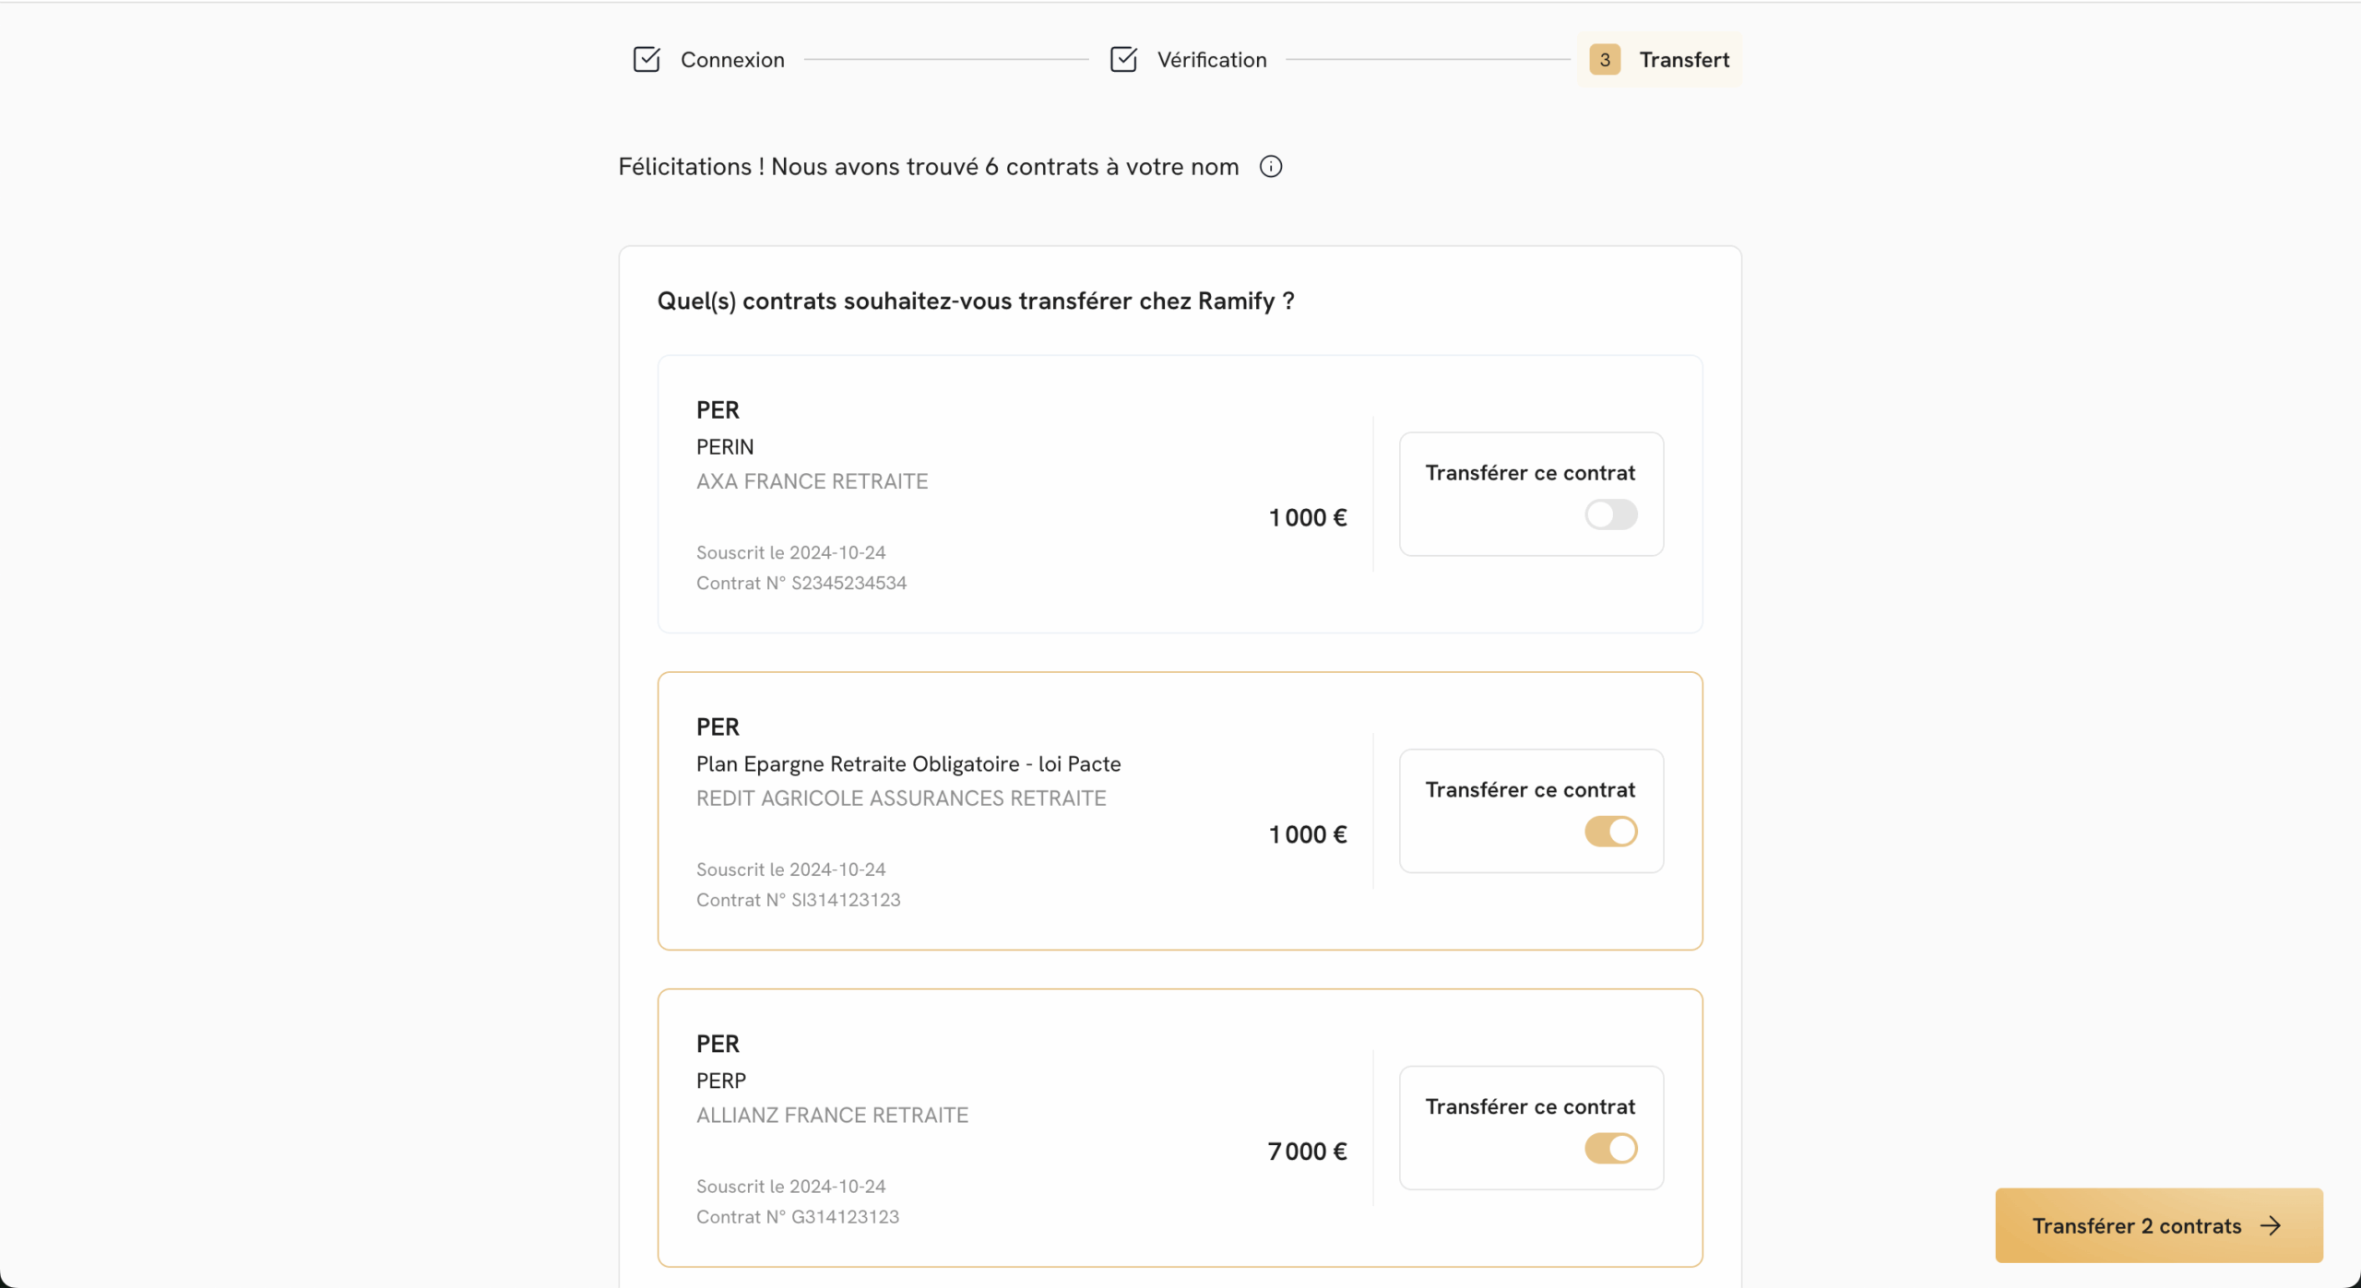Click the Quel(s) contrats souhaitez-vous transférer heading

pos(975,301)
